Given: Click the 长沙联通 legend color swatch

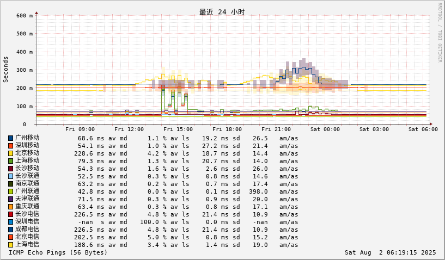Looking at the screenshot, I should pyautogui.click(x=10, y=176).
